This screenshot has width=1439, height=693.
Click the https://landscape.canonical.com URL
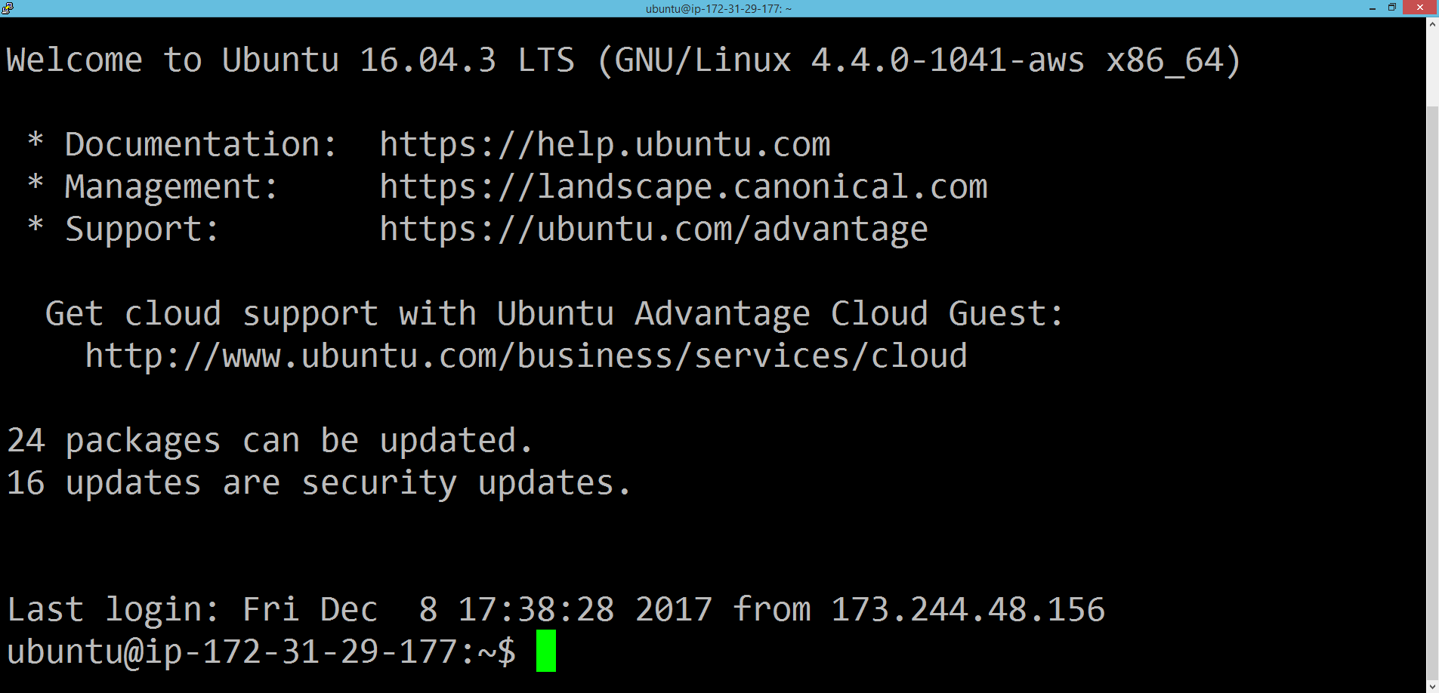(684, 186)
